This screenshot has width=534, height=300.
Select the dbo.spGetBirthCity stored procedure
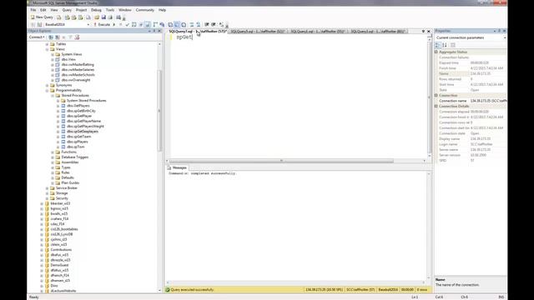coord(81,111)
